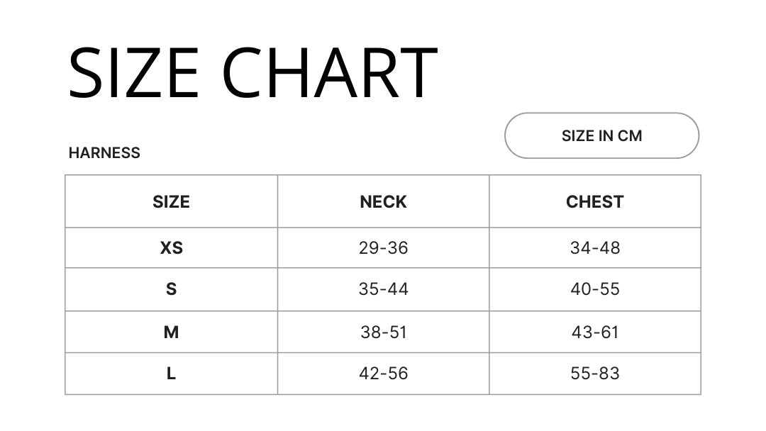Click the word CHART in the title
The image size is (766, 431).
tap(330, 73)
